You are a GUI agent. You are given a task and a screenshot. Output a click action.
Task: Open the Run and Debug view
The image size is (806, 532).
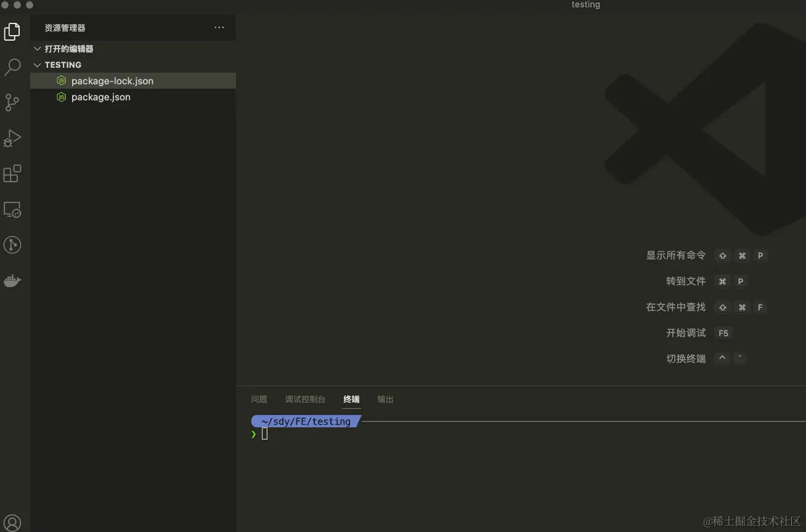[12, 139]
